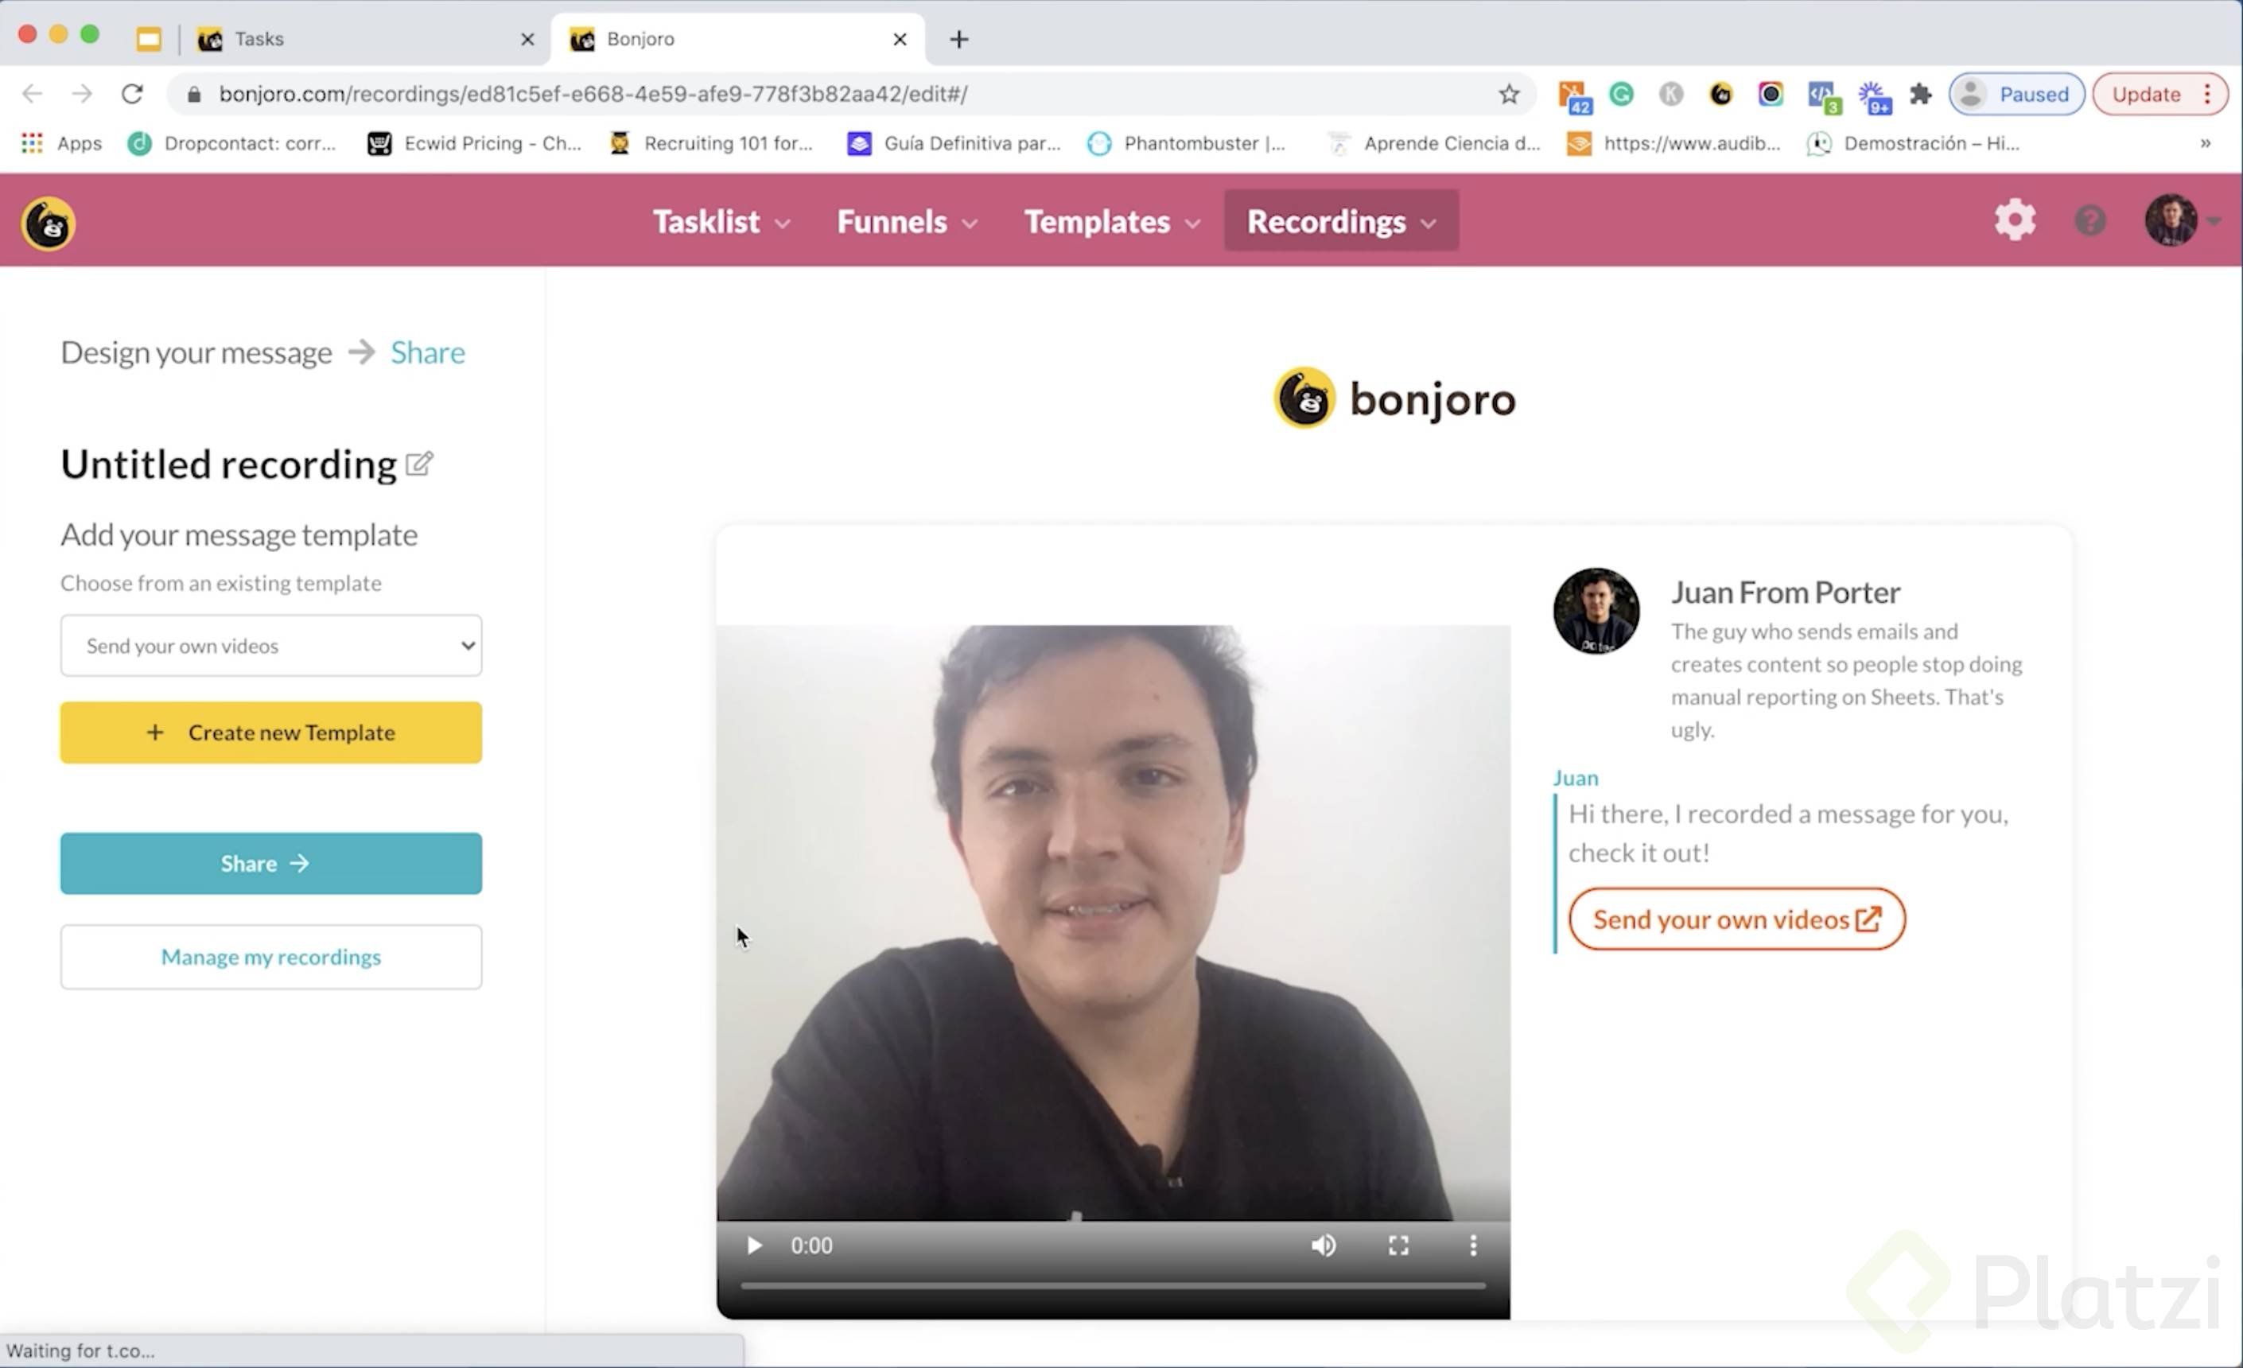
Task: Go forward in browser history
Action: 82,94
